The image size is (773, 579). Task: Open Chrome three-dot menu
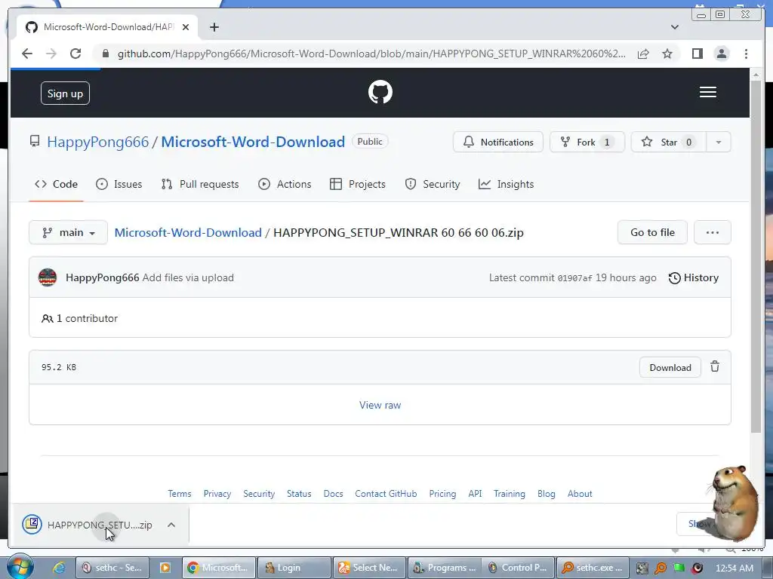pos(746,54)
